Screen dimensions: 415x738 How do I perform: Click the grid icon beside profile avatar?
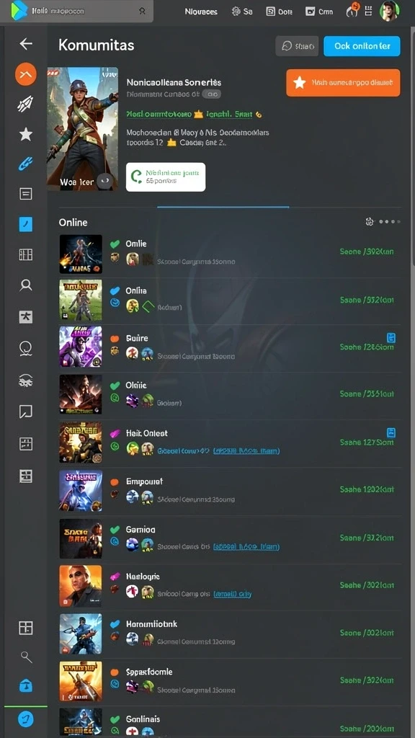[368, 11]
